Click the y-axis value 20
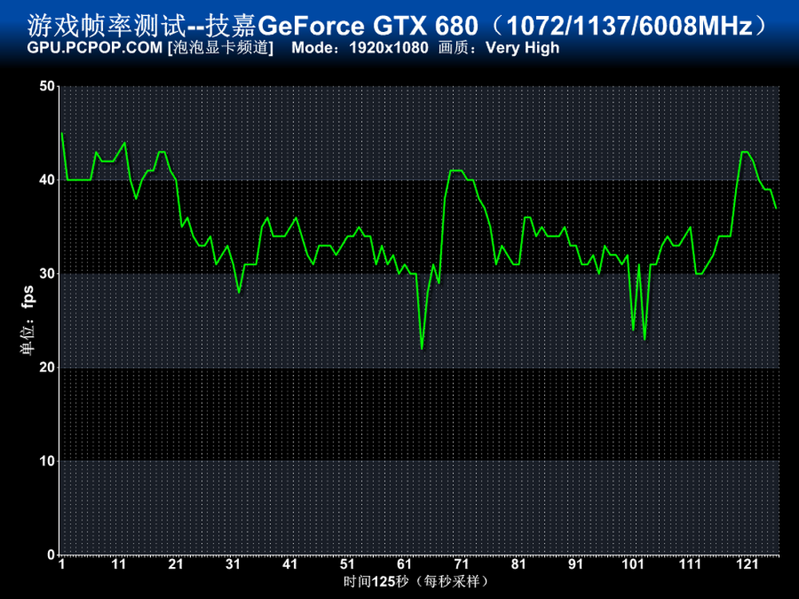 tap(47, 367)
